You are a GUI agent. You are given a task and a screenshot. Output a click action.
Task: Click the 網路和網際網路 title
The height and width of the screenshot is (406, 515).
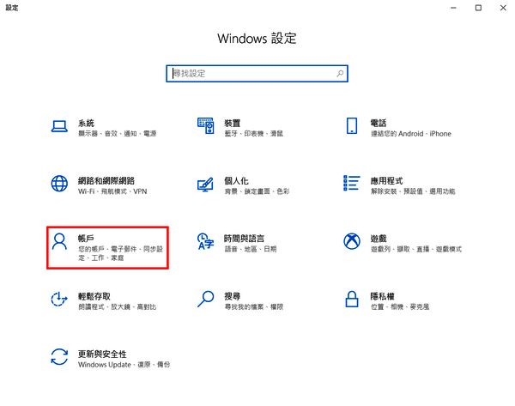coord(106,180)
